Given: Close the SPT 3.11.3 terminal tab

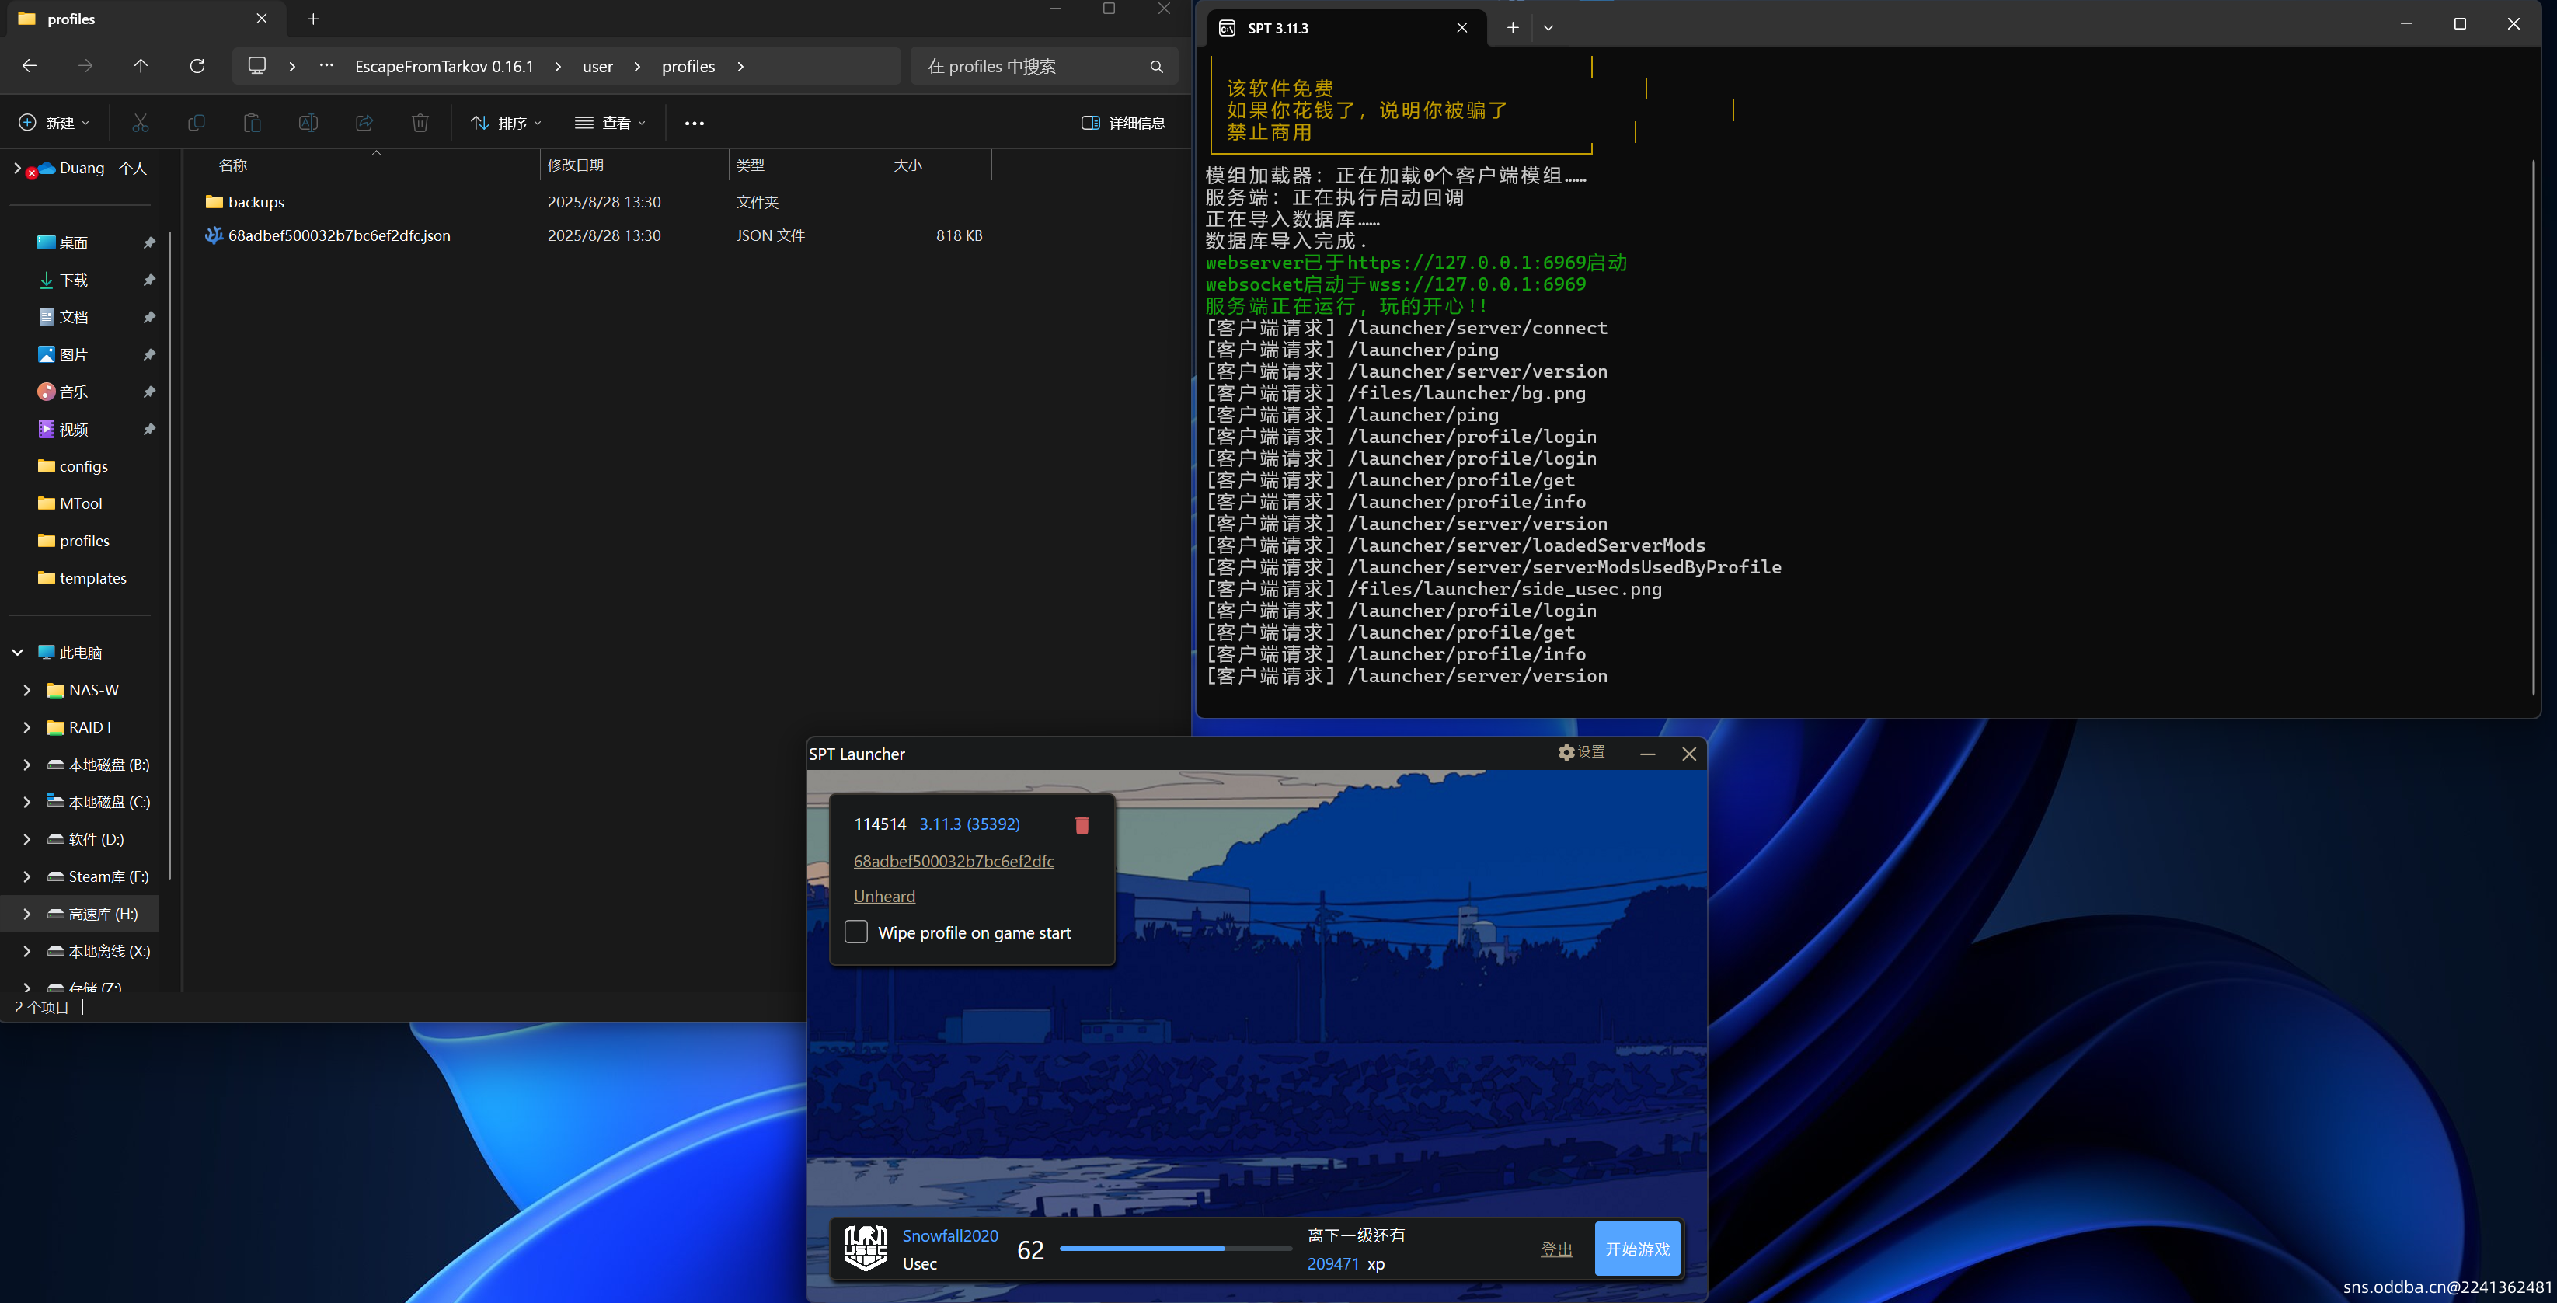Looking at the screenshot, I should 1461,28.
